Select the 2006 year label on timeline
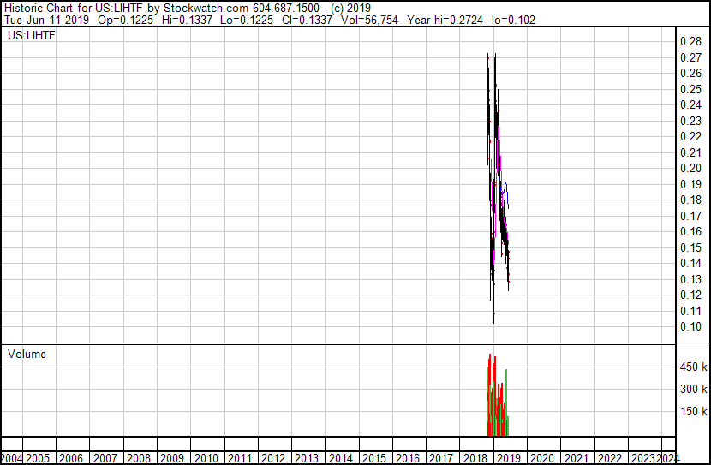This screenshot has height=465, width=711. 71,458
